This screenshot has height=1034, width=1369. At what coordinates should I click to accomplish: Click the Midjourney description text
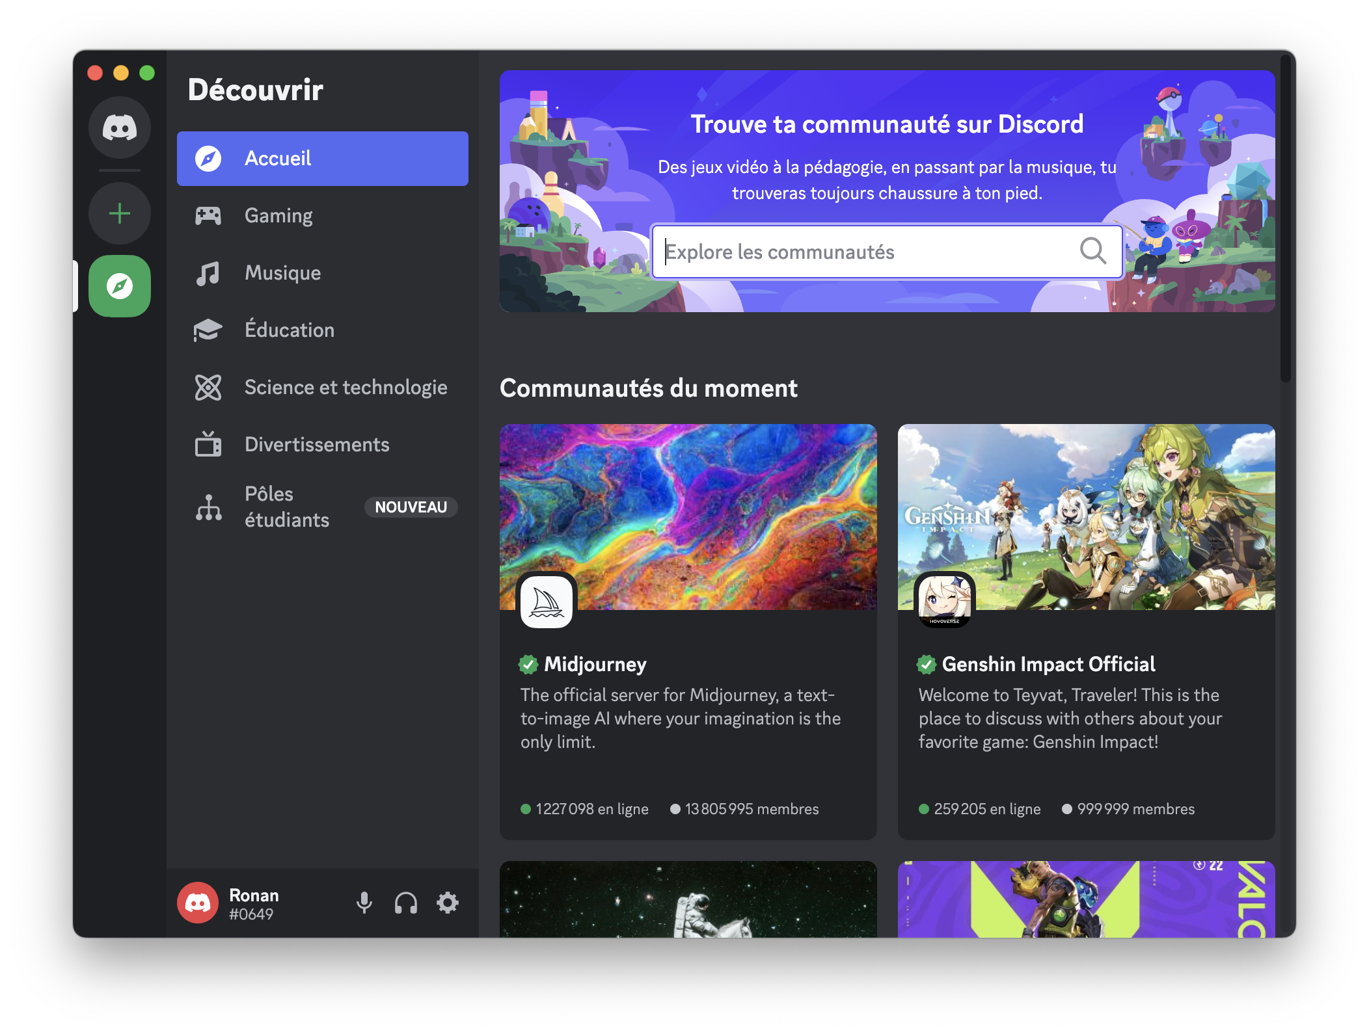tap(681, 719)
